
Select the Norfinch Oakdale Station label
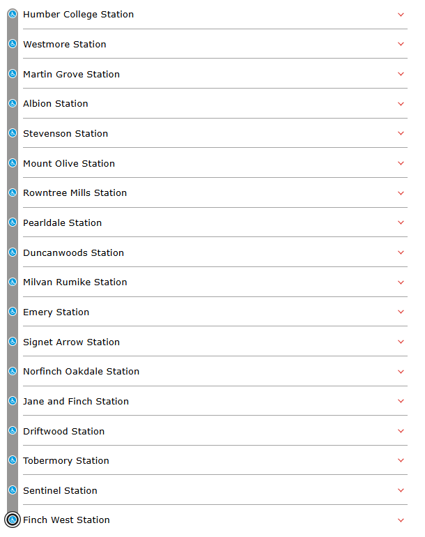tap(81, 372)
